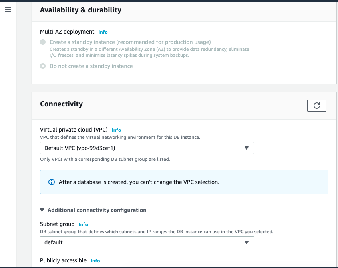Click the Default VPC (vpc-99d3cef1) text

click(80, 148)
